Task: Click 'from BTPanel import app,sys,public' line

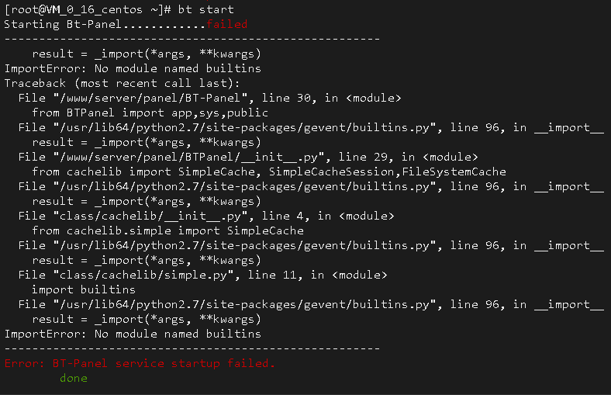Action: (150, 113)
